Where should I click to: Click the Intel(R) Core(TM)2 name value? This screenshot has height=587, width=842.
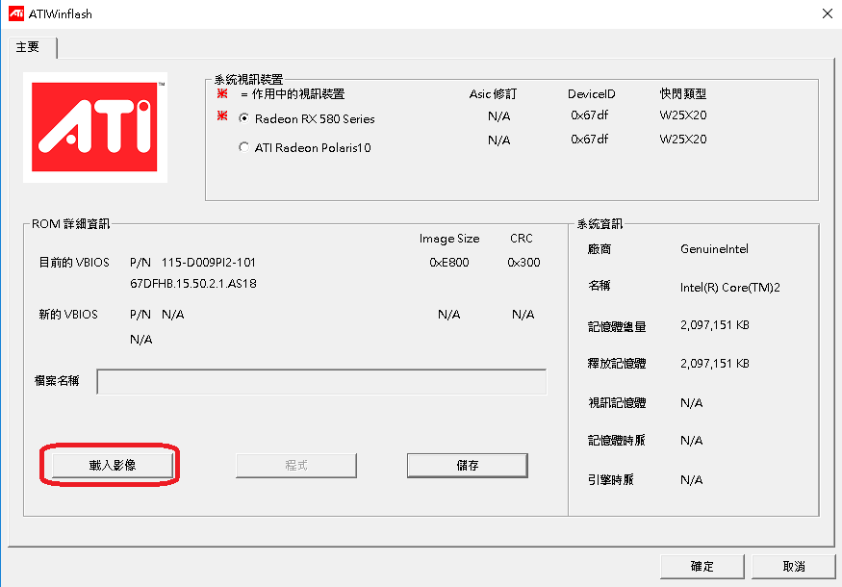tap(729, 288)
